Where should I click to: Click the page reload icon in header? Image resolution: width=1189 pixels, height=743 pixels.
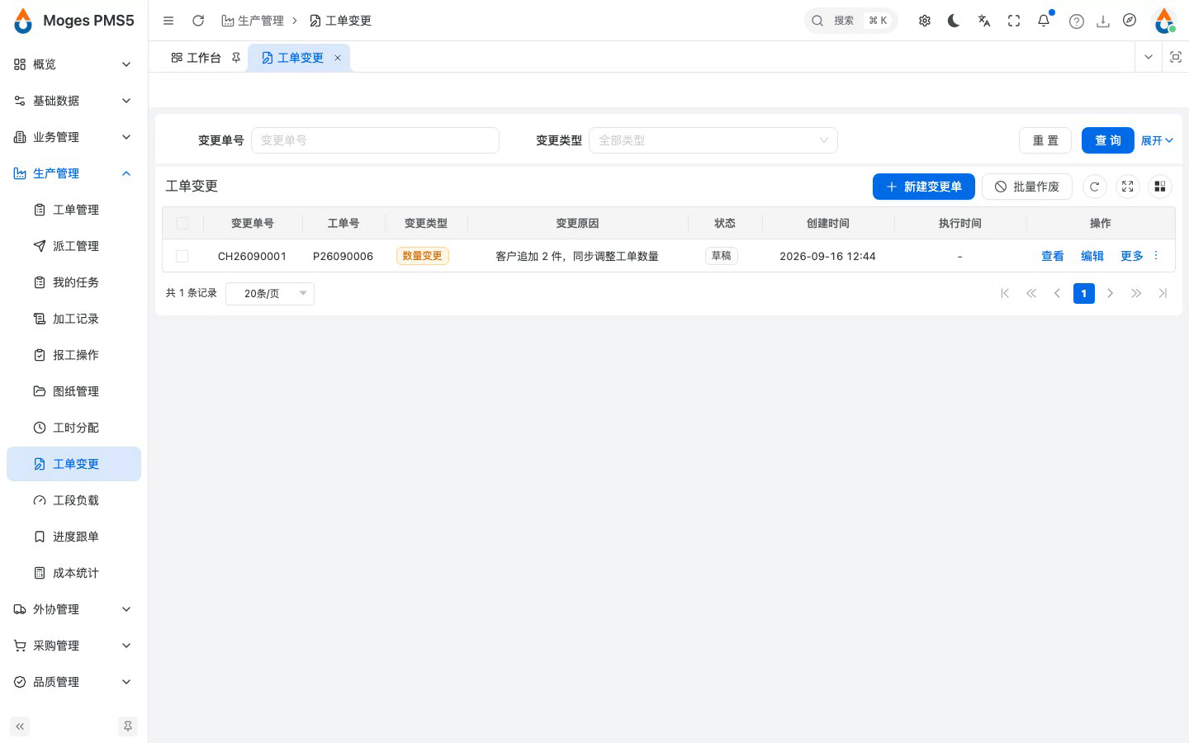click(198, 21)
